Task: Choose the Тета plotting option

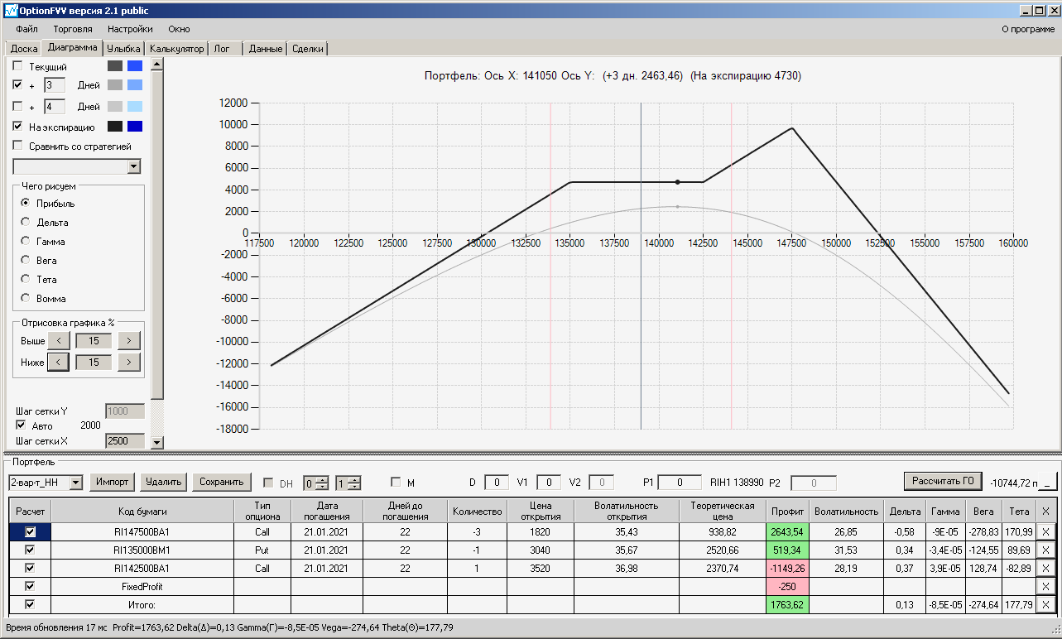Action: point(26,280)
